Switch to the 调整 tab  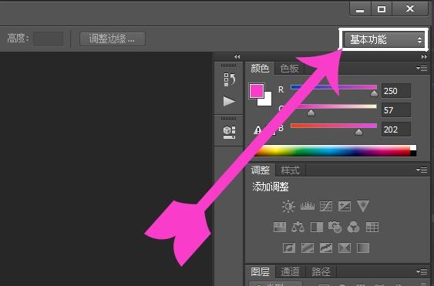261,170
